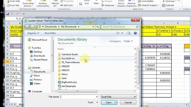Viewport: 191px width, 107px height.
Task: Click the Undo icon in quick access toolbar
Action: pos(12,14)
